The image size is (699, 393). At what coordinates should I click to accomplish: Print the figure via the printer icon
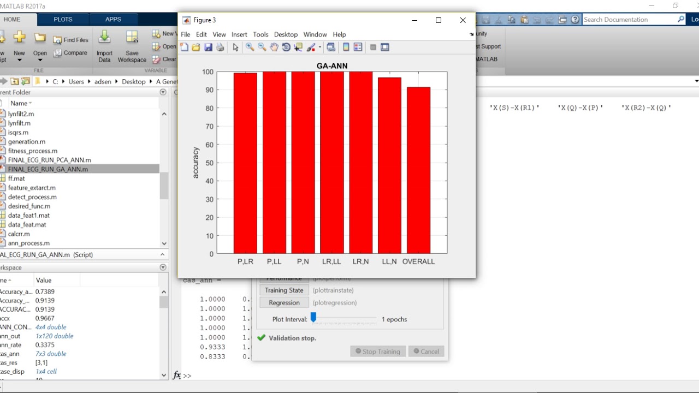coord(220,47)
